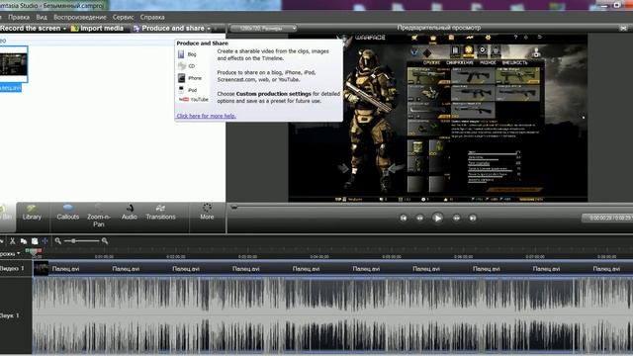Viewport: 633px width, 356px height.
Task: Click the audio waveform on the audio track
Action: point(332,315)
